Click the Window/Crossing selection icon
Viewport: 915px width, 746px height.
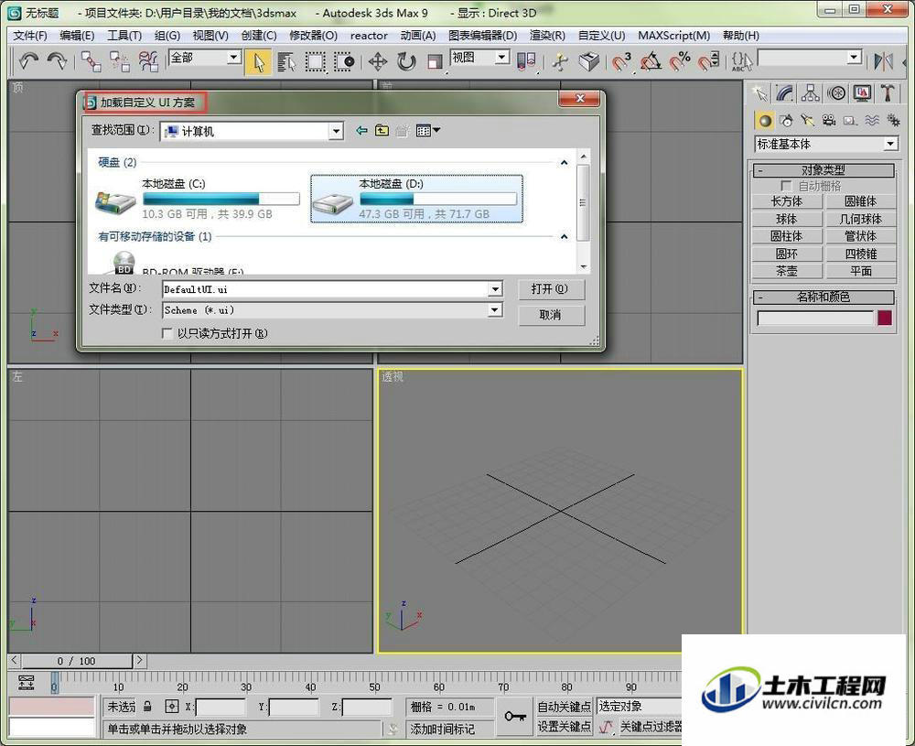(x=344, y=61)
